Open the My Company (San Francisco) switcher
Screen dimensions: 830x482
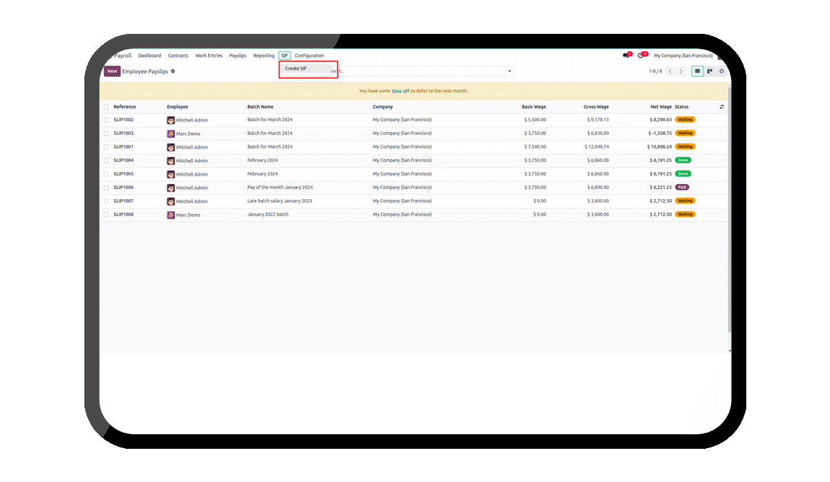tap(683, 55)
